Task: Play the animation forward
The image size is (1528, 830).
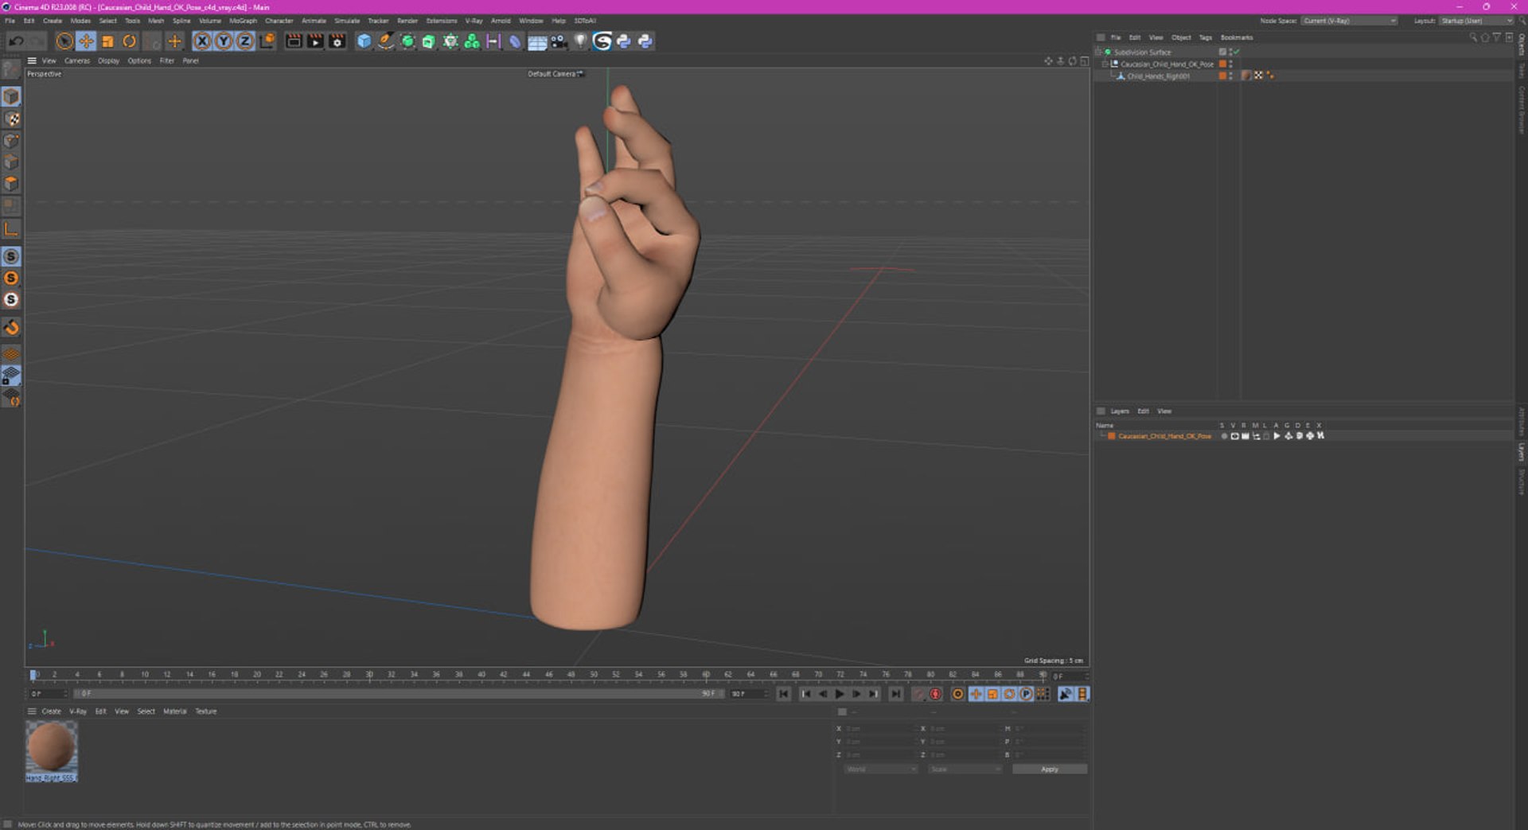Action: (840, 694)
